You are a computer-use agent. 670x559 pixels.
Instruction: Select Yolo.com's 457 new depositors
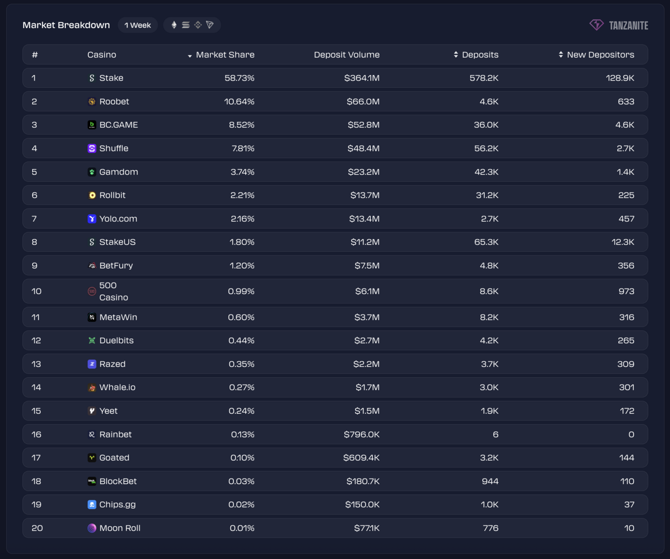point(626,219)
